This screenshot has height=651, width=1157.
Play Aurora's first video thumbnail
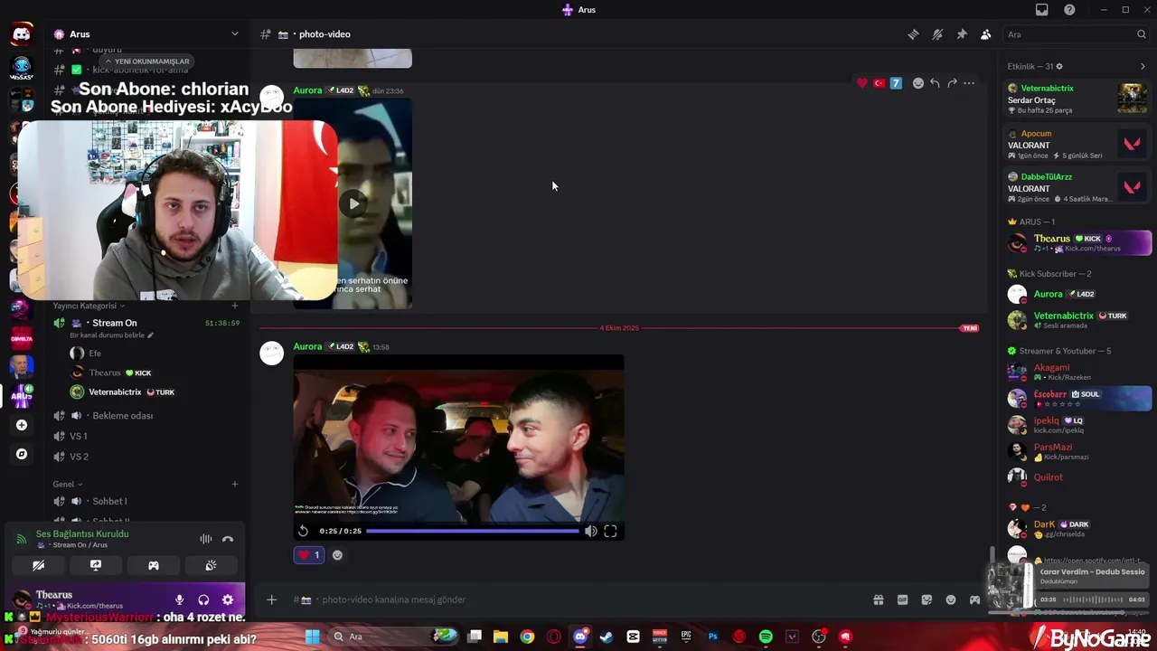[x=353, y=203]
